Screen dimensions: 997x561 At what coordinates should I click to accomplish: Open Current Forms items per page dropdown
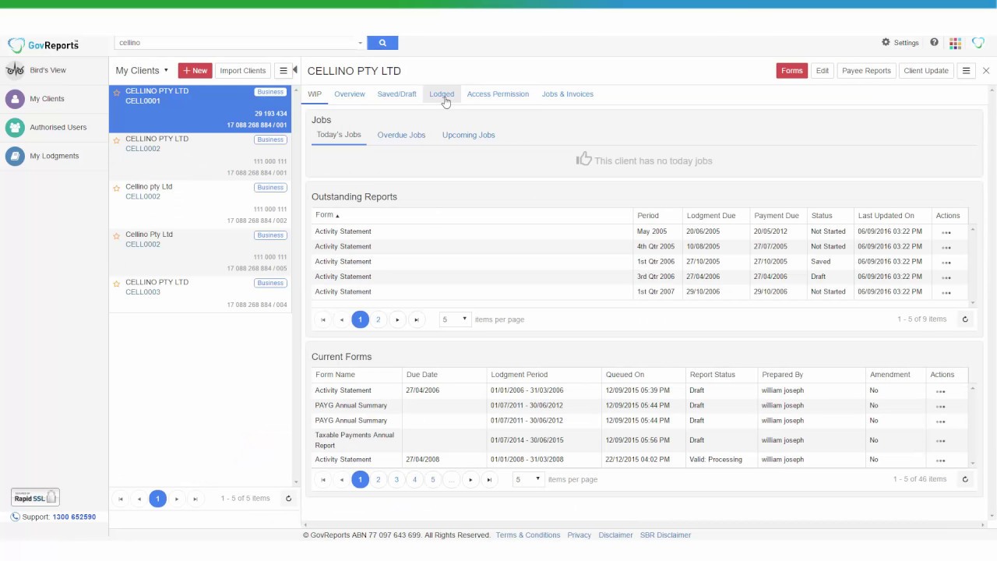528,479
